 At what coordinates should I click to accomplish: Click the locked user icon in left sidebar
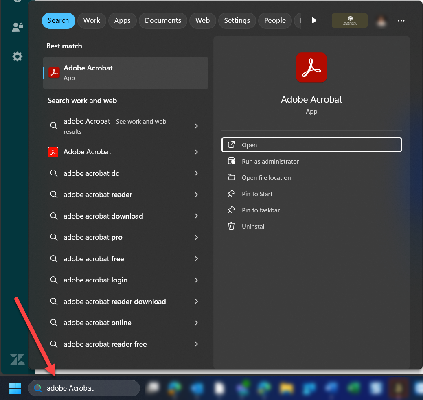pos(18,27)
